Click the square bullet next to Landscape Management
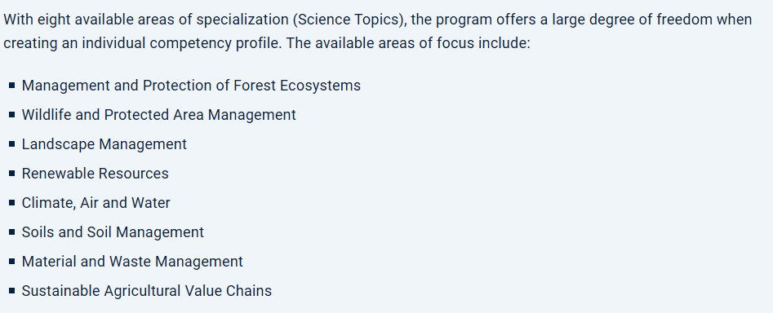Image resolution: width=773 pixels, height=313 pixels. (11, 144)
